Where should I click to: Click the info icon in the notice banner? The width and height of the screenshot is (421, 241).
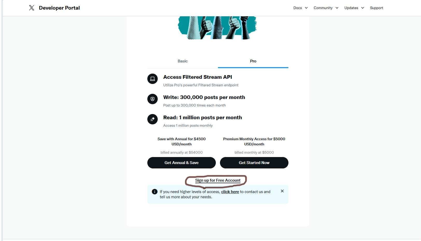155,192
